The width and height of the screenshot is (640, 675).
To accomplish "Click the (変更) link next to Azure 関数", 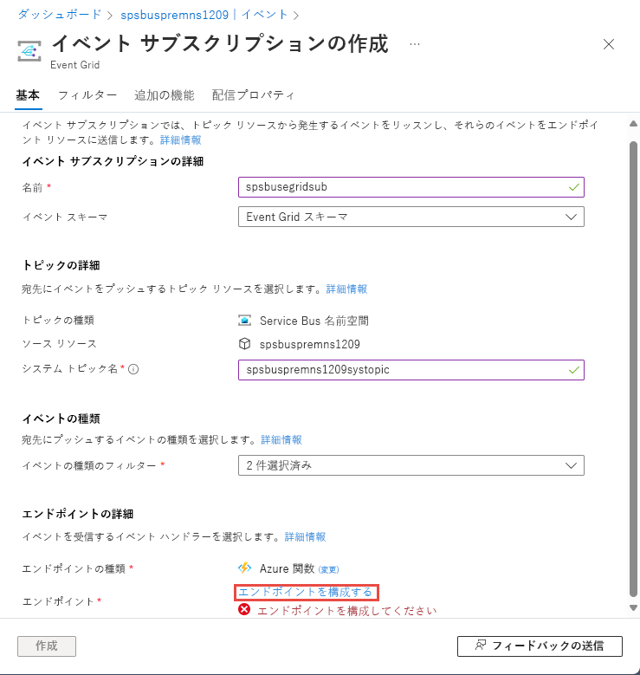I will click(329, 569).
